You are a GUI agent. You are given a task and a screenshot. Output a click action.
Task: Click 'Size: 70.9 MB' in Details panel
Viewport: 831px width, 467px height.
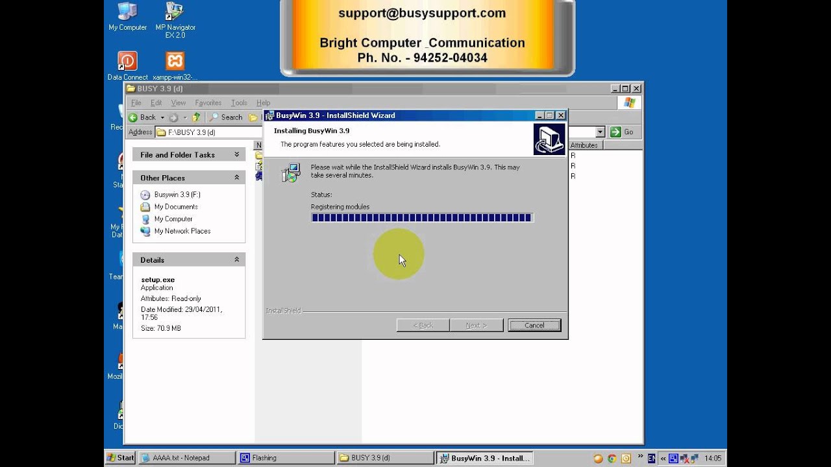(x=161, y=328)
